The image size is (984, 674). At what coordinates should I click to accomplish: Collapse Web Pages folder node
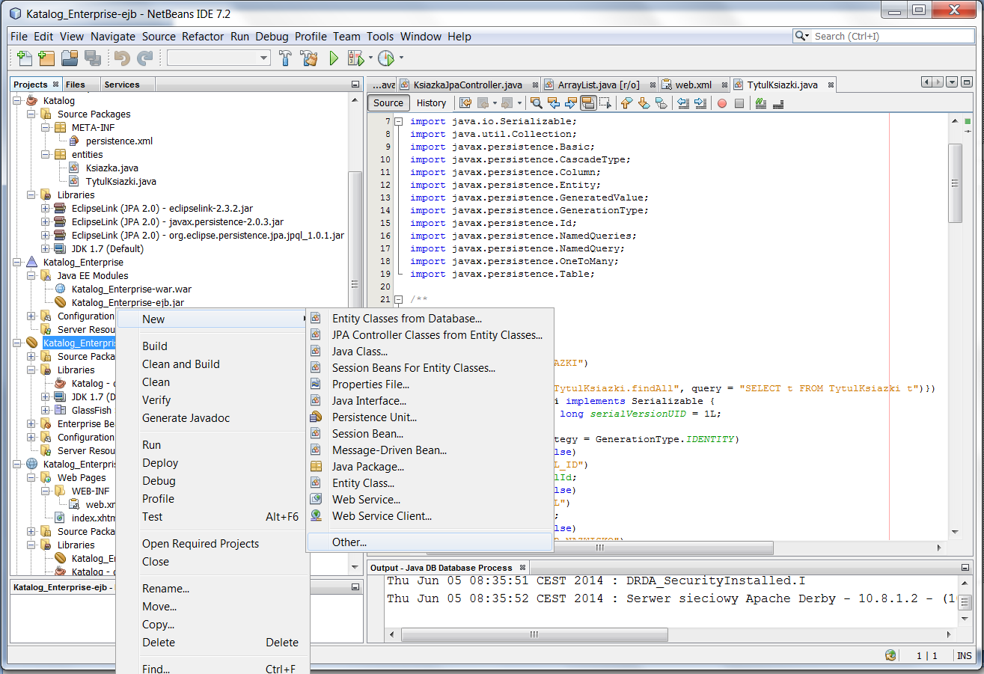coord(32,477)
